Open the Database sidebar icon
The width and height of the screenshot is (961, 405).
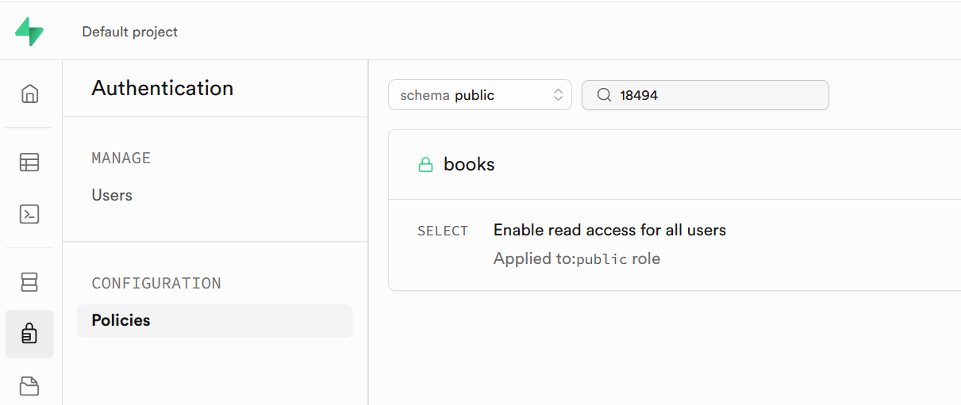click(29, 281)
